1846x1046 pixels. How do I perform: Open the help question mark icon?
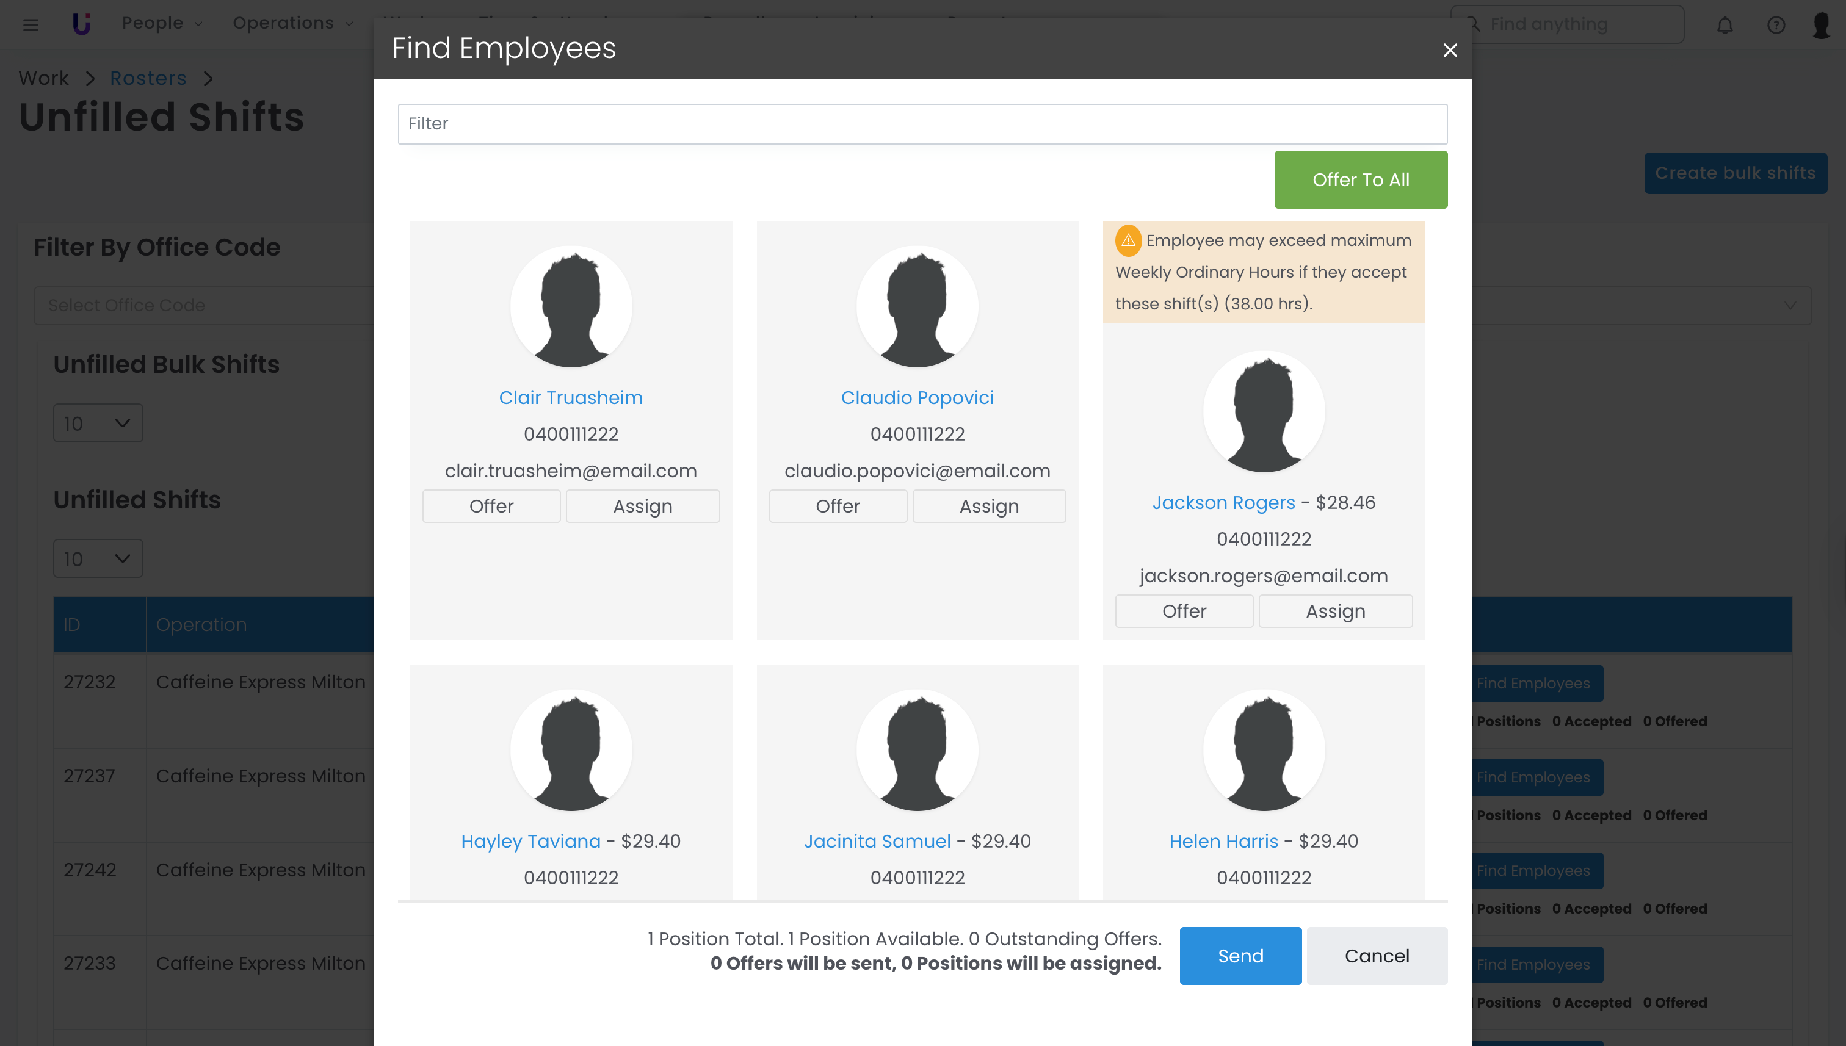(1776, 25)
